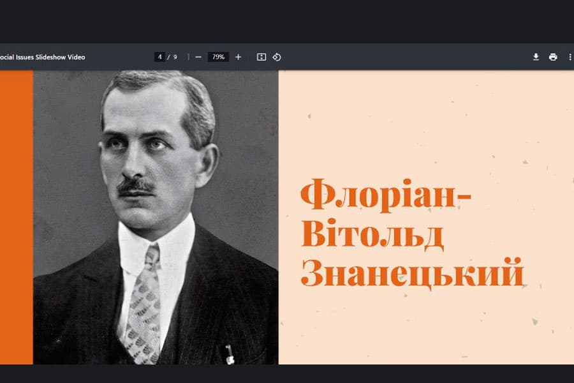Print the Social Issues slideshow
Image resolution: width=574 pixels, height=383 pixels.
(x=551, y=57)
